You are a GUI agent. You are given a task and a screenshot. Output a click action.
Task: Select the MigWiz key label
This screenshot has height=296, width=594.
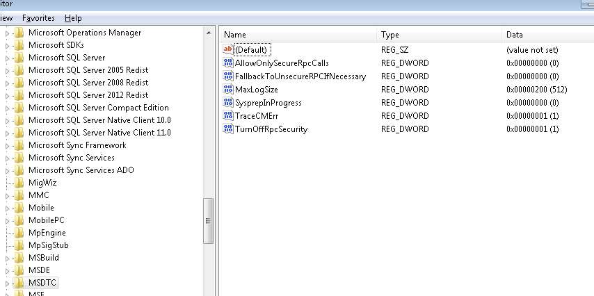tap(42, 183)
